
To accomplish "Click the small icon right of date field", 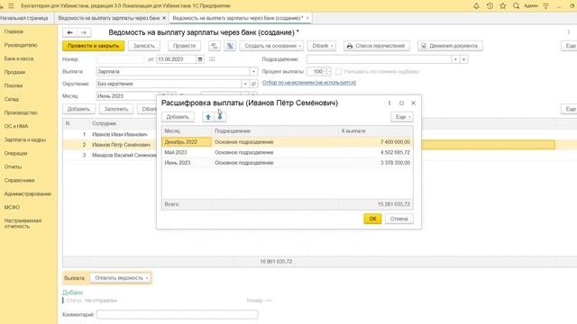I will pos(212,58).
